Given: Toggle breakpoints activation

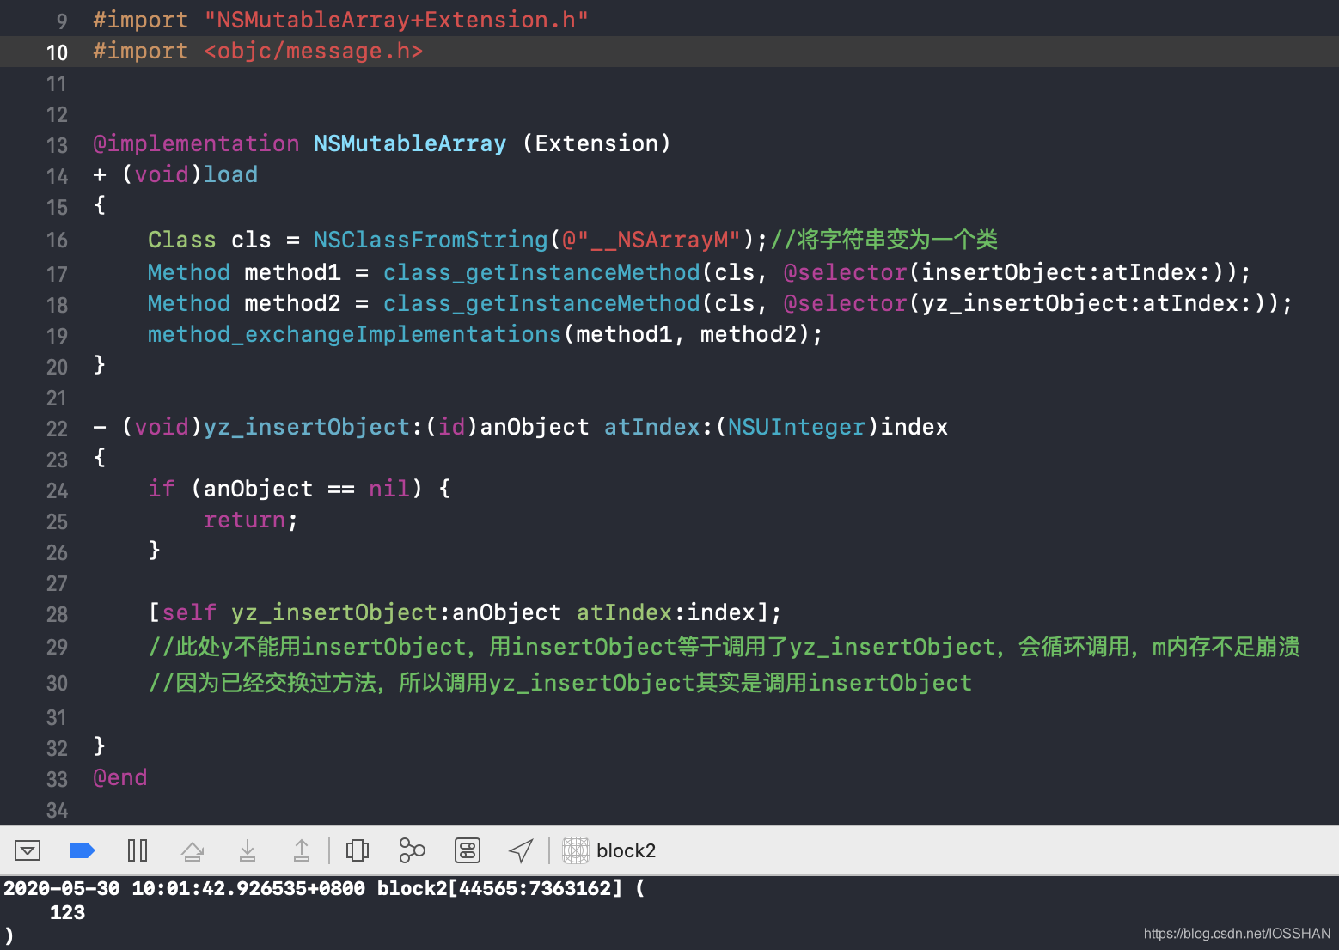Looking at the screenshot, I should (82, 851).
